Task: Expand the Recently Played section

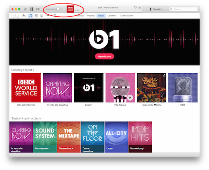Action: tap(23, 70)
